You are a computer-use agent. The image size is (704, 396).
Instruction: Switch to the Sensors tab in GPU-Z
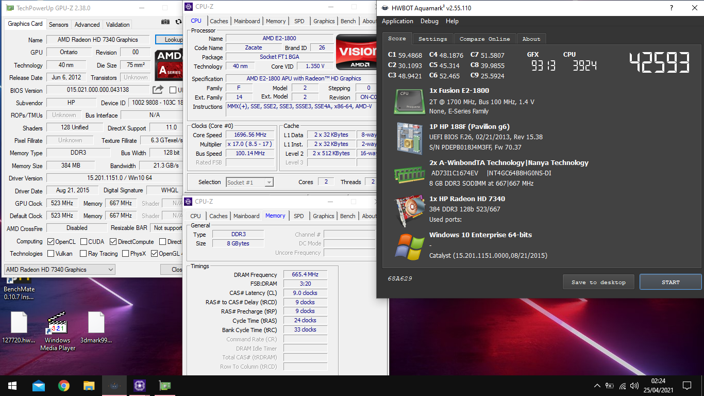click(58, 25)
